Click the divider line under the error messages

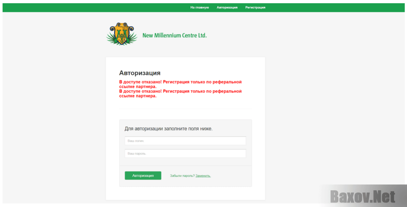click(185, 109)
